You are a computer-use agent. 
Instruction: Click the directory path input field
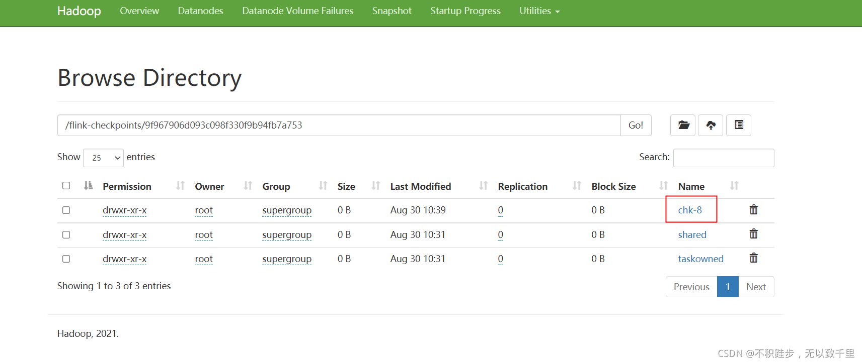339,125
